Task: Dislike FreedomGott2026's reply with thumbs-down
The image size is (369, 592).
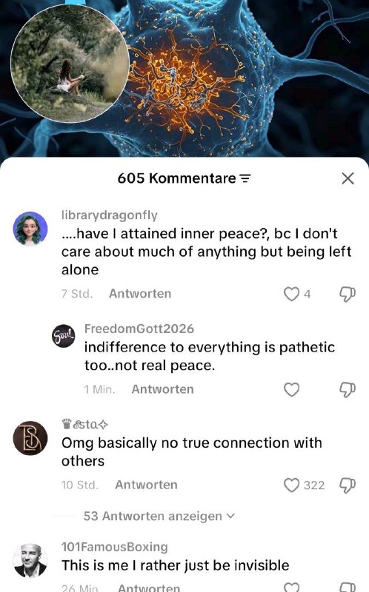Action: (x=348, y=389)
